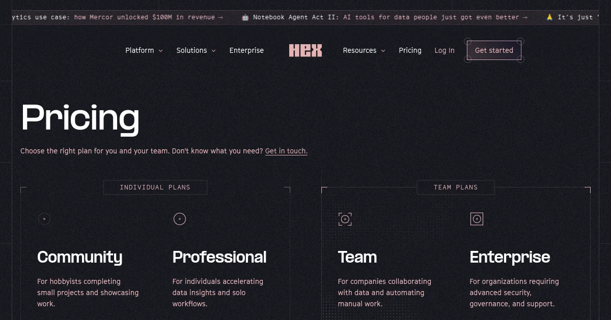Viewport: 611px width, 320px height.
Task: Click 'For individuals accelerating data insights' description
Action: [x=218, y=293]
